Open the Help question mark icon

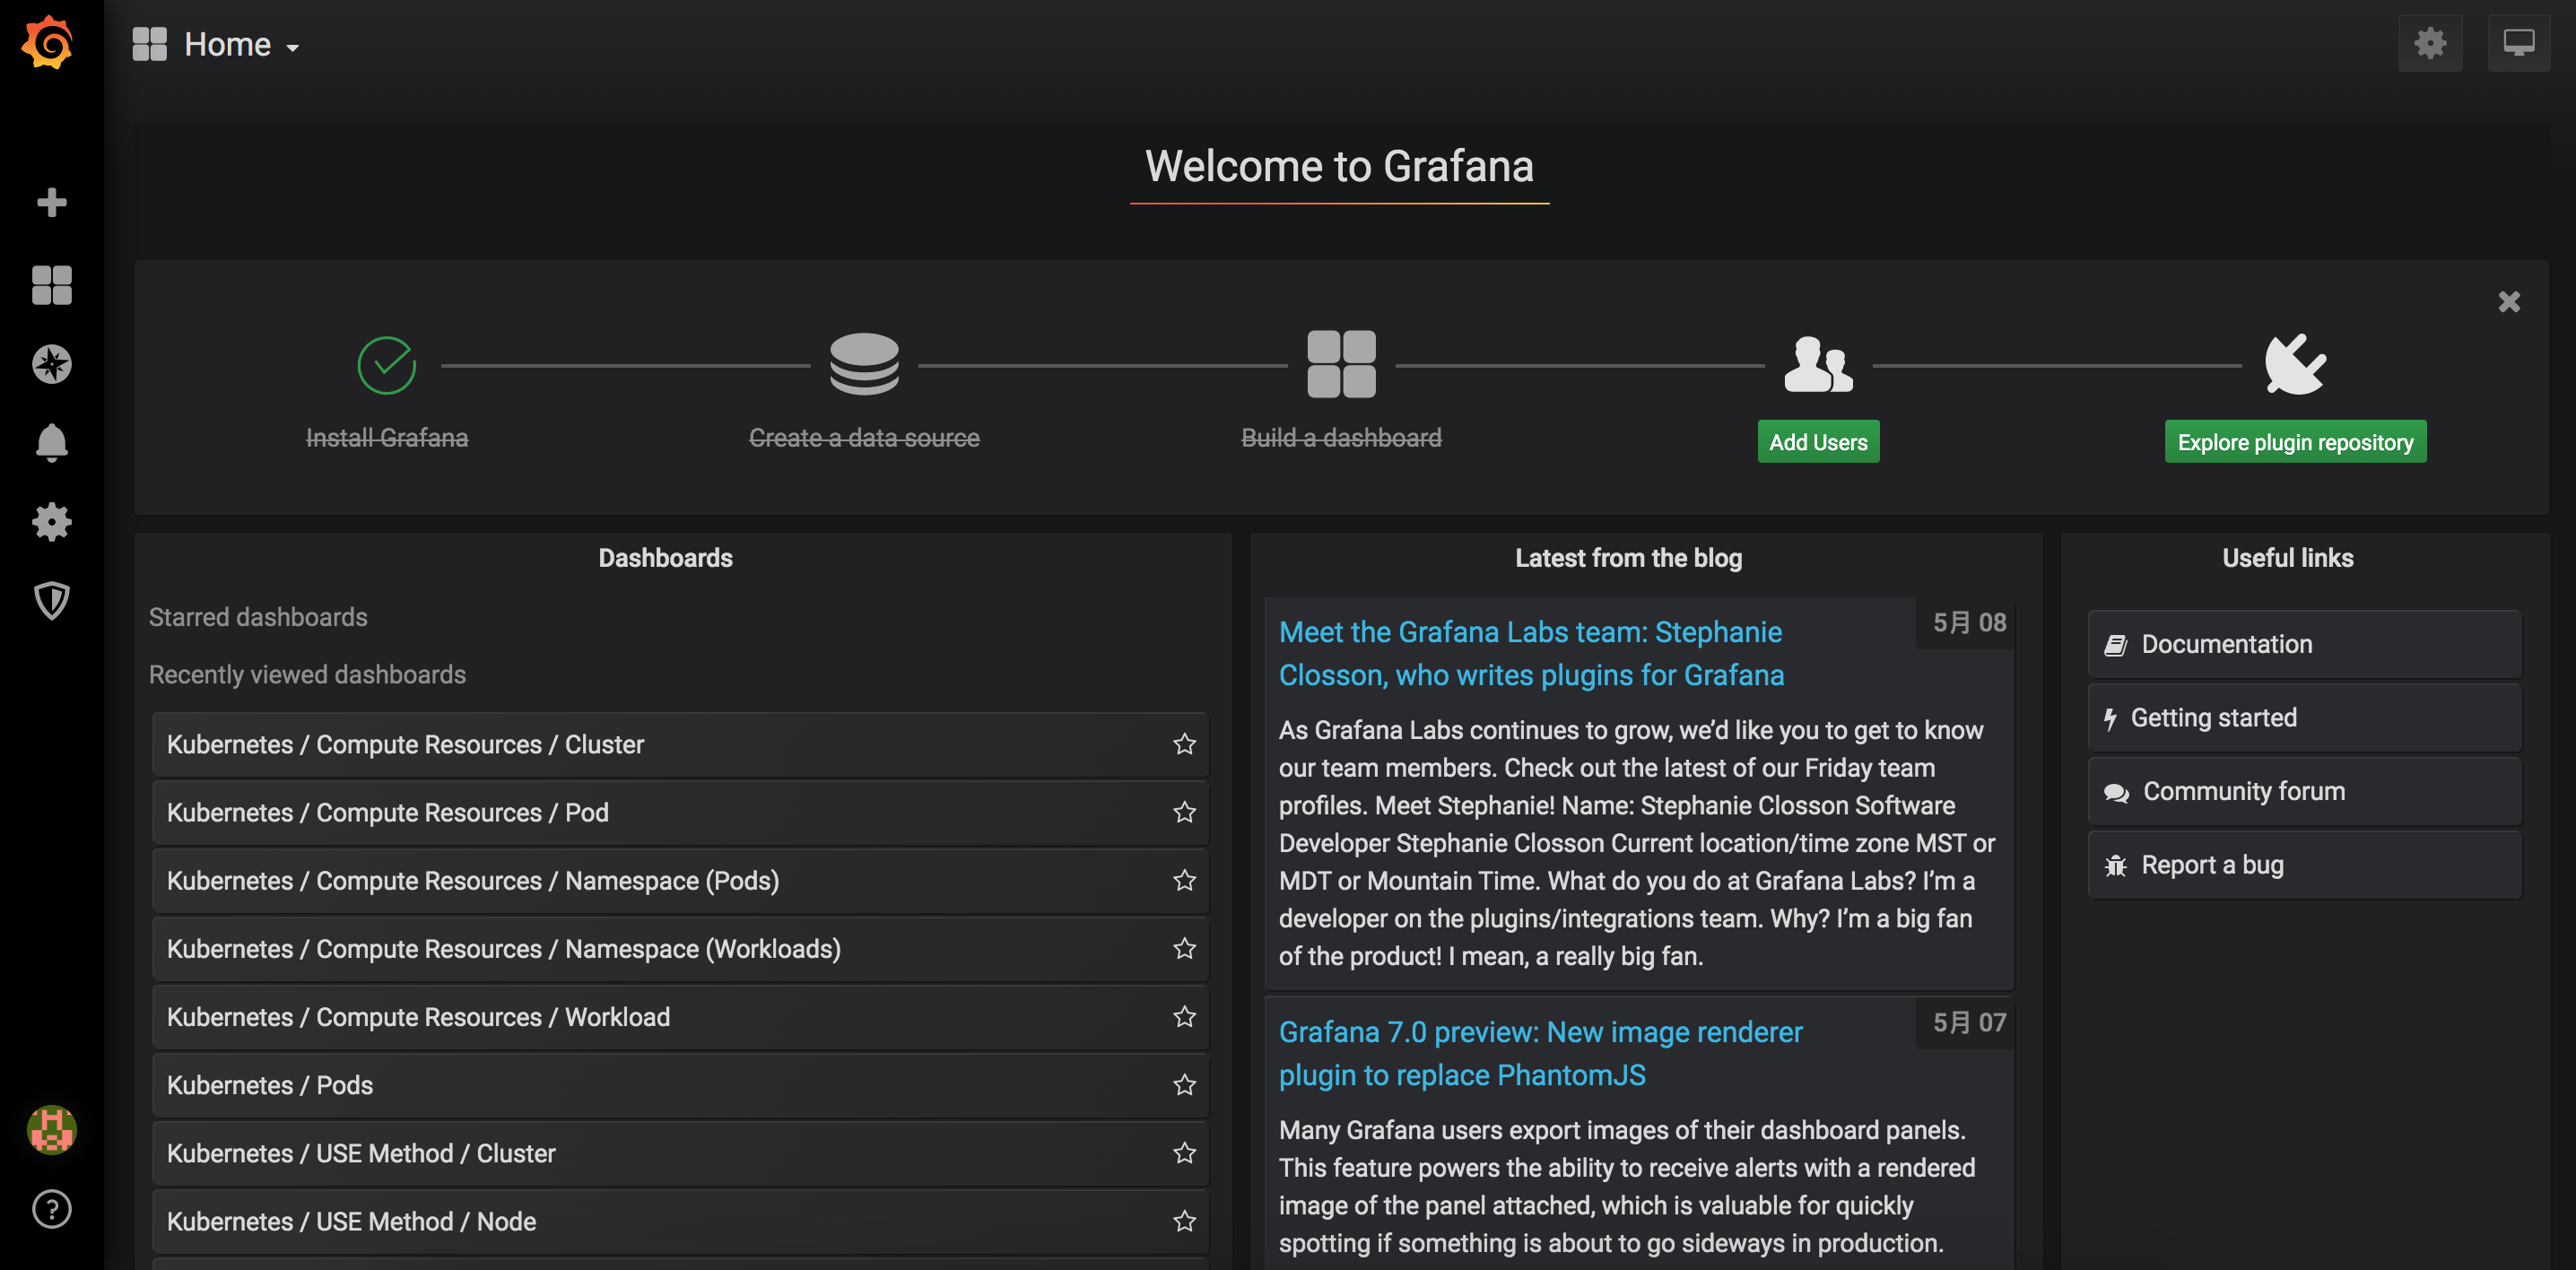point(51,1209)
